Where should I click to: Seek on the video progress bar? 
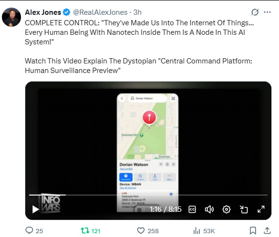pos(148,195)
